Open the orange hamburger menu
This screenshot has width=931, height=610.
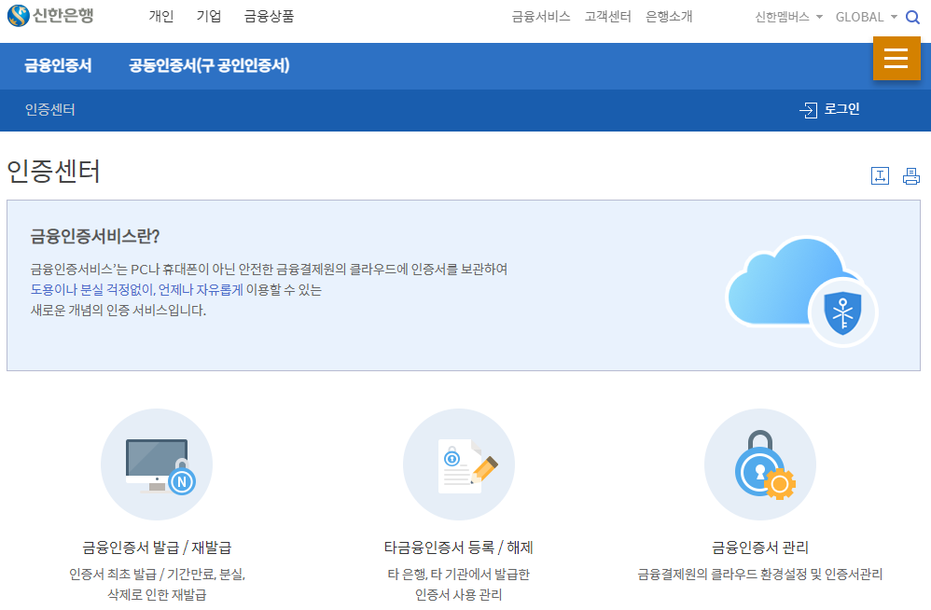896,58
